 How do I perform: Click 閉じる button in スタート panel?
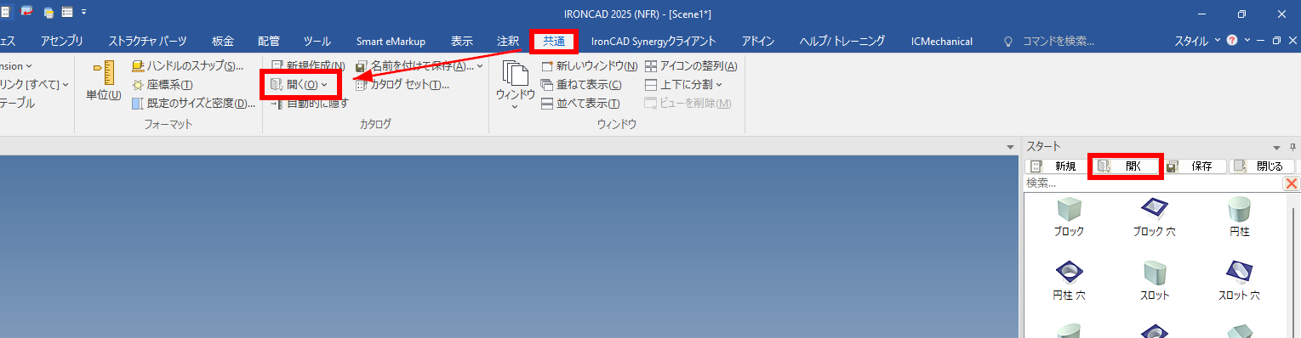[x=1263, y=166]
